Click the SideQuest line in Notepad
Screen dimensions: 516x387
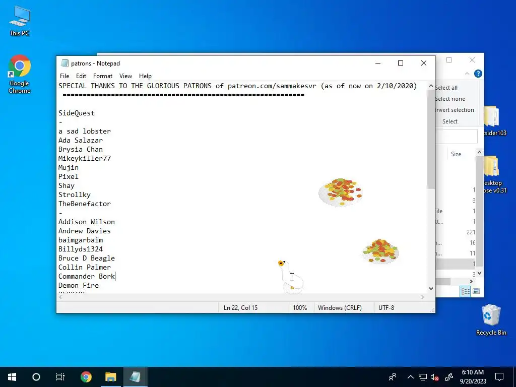77,113
